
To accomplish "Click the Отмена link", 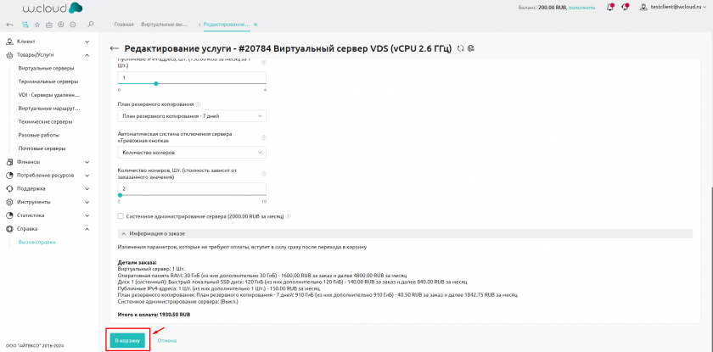I will pyautogui.click(x=167, y=340).
